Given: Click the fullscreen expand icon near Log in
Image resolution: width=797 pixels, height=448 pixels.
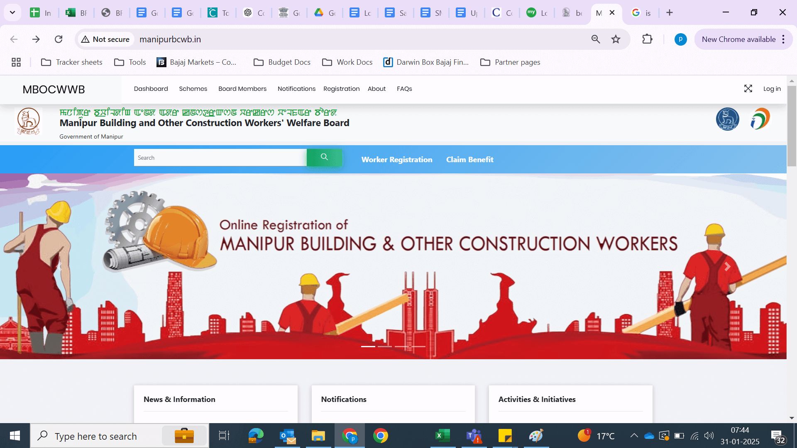Looking at the screenshot, I should point(748,89).
